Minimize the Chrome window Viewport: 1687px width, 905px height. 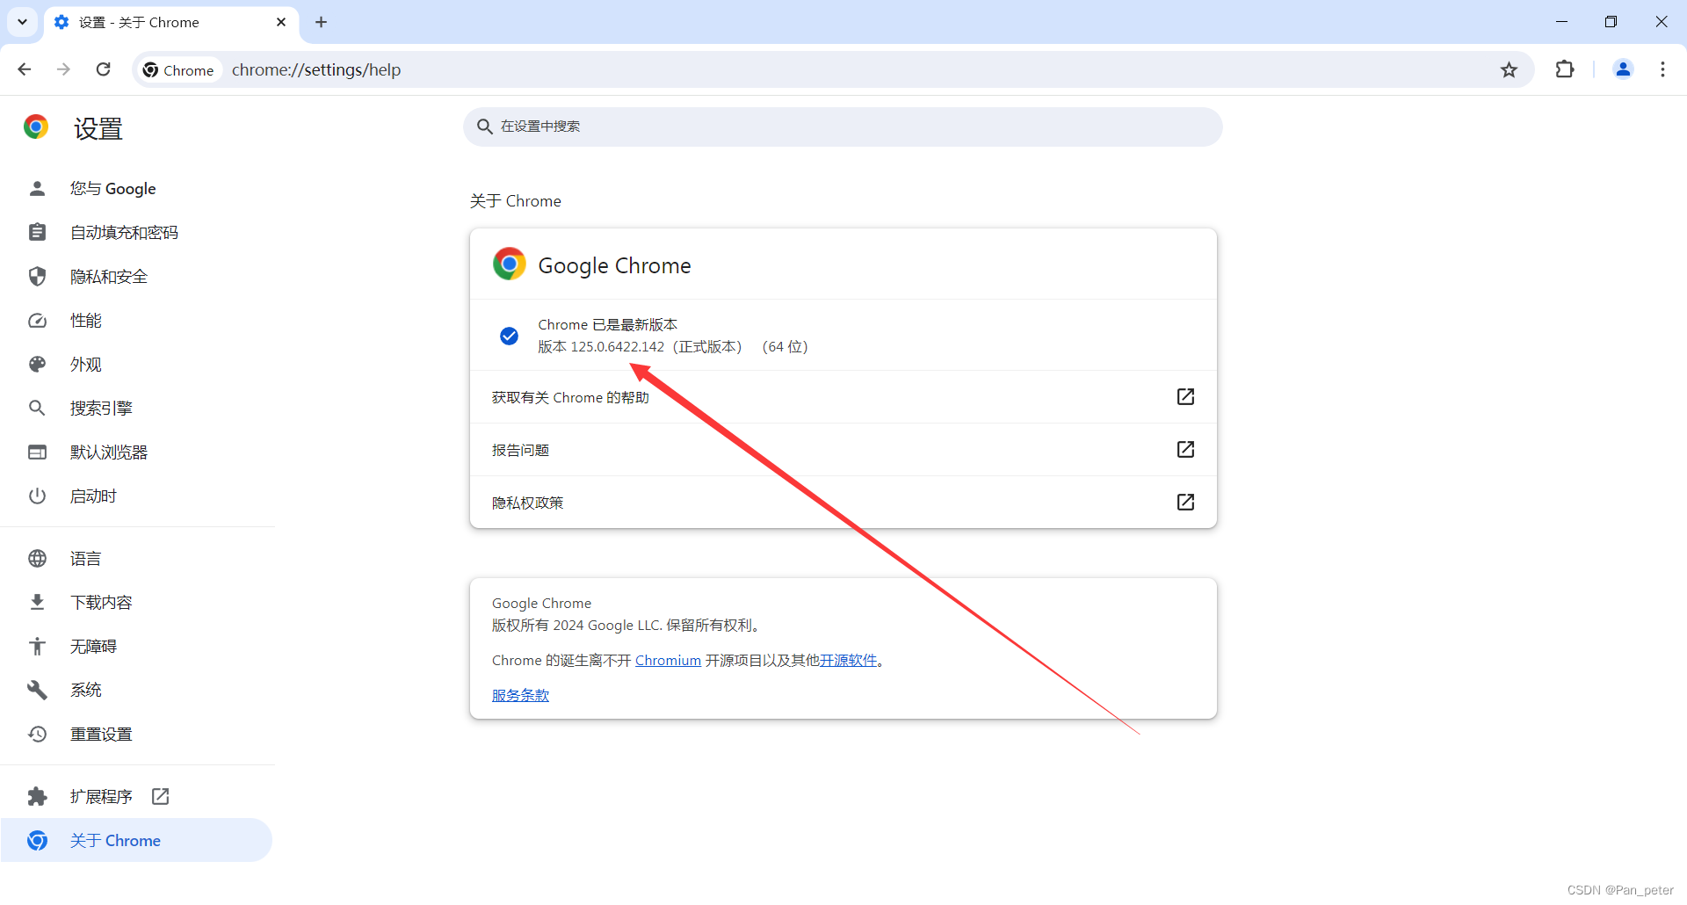(x=1561, y=22)
